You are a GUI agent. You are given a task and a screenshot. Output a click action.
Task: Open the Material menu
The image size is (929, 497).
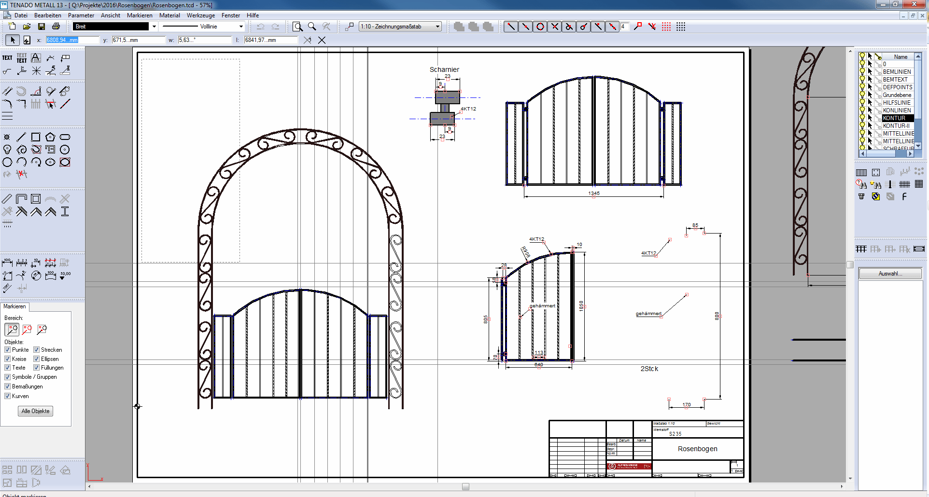[169, 15]
